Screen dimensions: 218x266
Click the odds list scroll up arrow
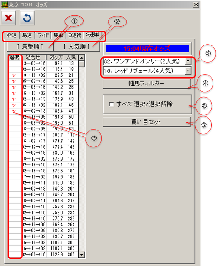point(82,58)
